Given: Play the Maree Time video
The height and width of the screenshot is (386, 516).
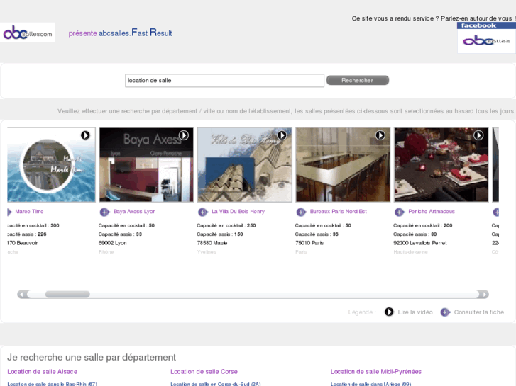Looking at the screenshot, I should 85,135.
